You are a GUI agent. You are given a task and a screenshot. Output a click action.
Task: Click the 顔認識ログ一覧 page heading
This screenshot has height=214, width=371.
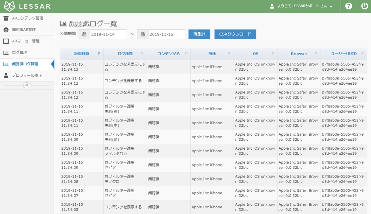(93, 23)
